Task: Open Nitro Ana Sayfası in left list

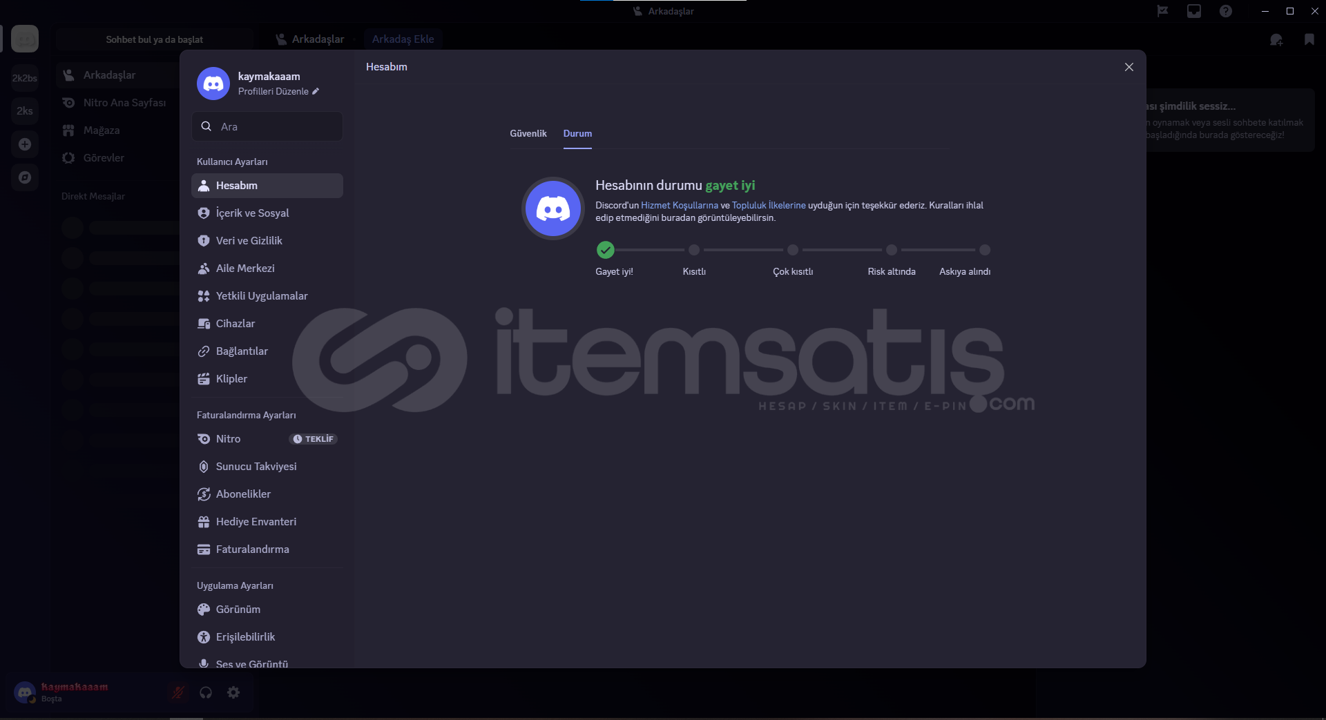Action: (x=118, y=103)
